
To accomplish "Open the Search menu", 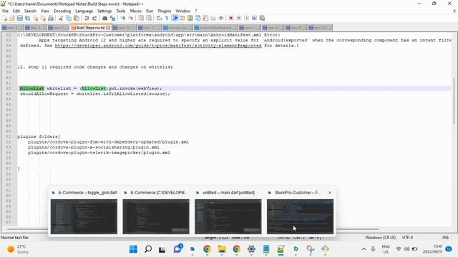I will pos(30,11).
